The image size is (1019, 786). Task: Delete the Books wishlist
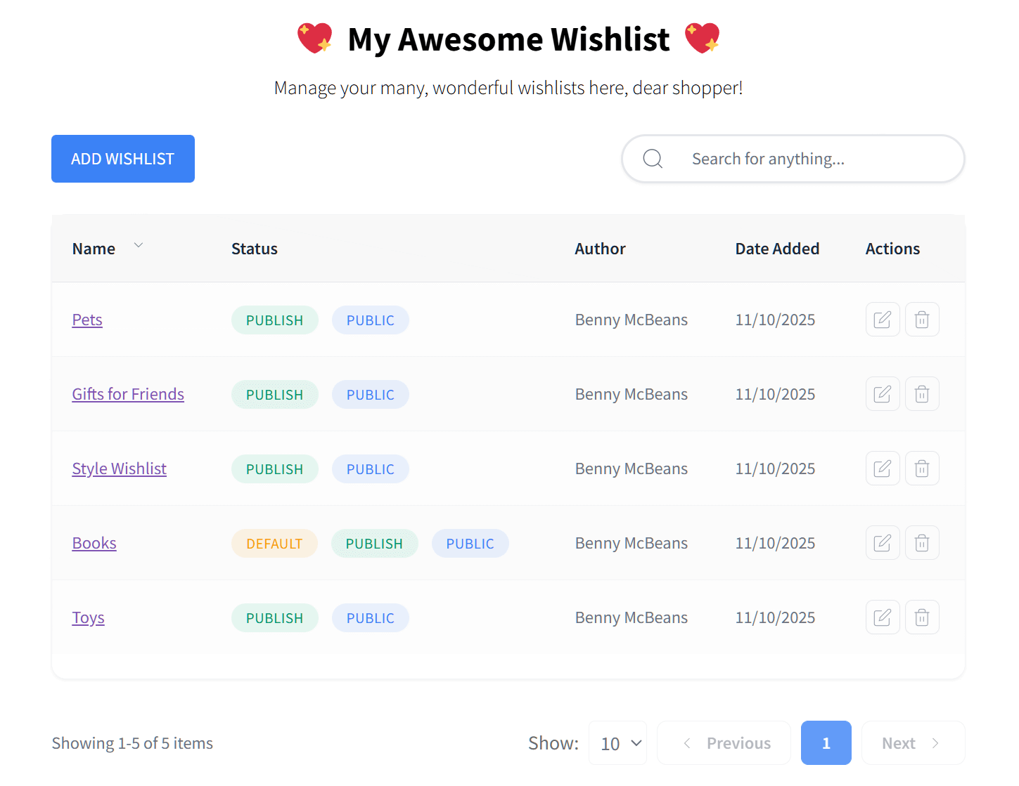(x=921, y=543)
